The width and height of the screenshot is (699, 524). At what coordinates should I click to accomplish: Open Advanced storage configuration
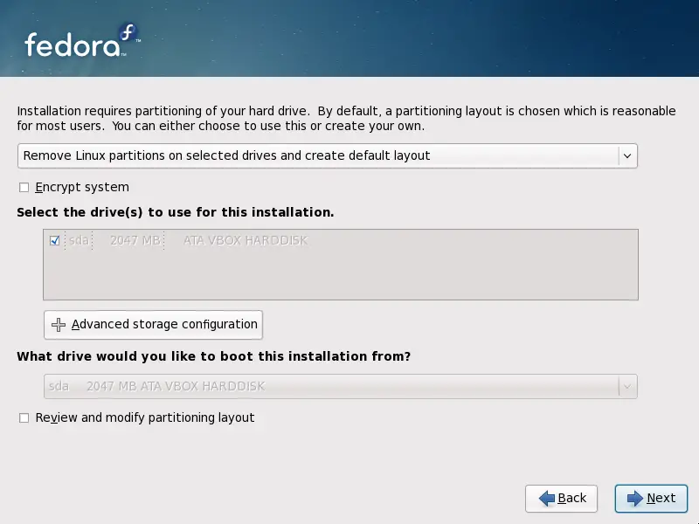tap(153, 325)
